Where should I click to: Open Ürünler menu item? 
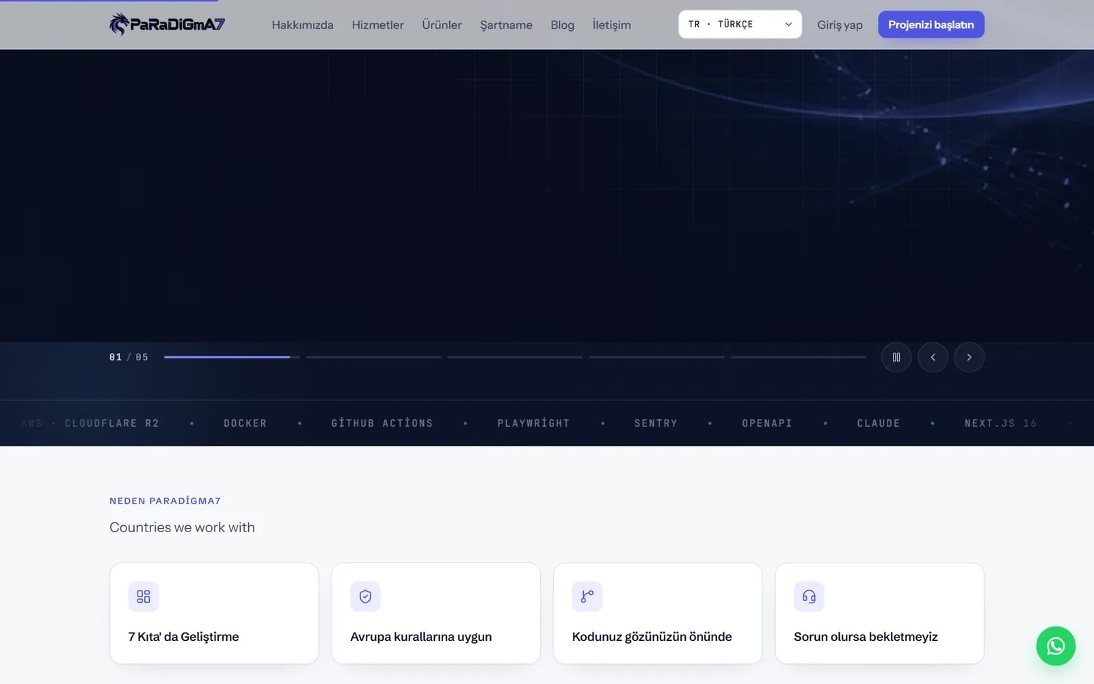pyautogui.click(x=442, y=25)
